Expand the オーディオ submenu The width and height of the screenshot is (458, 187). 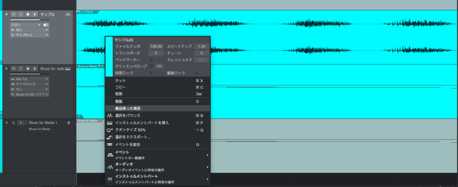click(x=157, y=167)
